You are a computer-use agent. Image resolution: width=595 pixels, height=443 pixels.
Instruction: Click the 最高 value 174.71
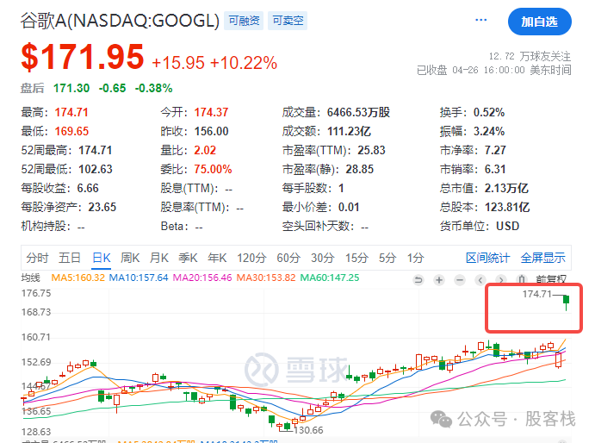(x=71, y=112)
